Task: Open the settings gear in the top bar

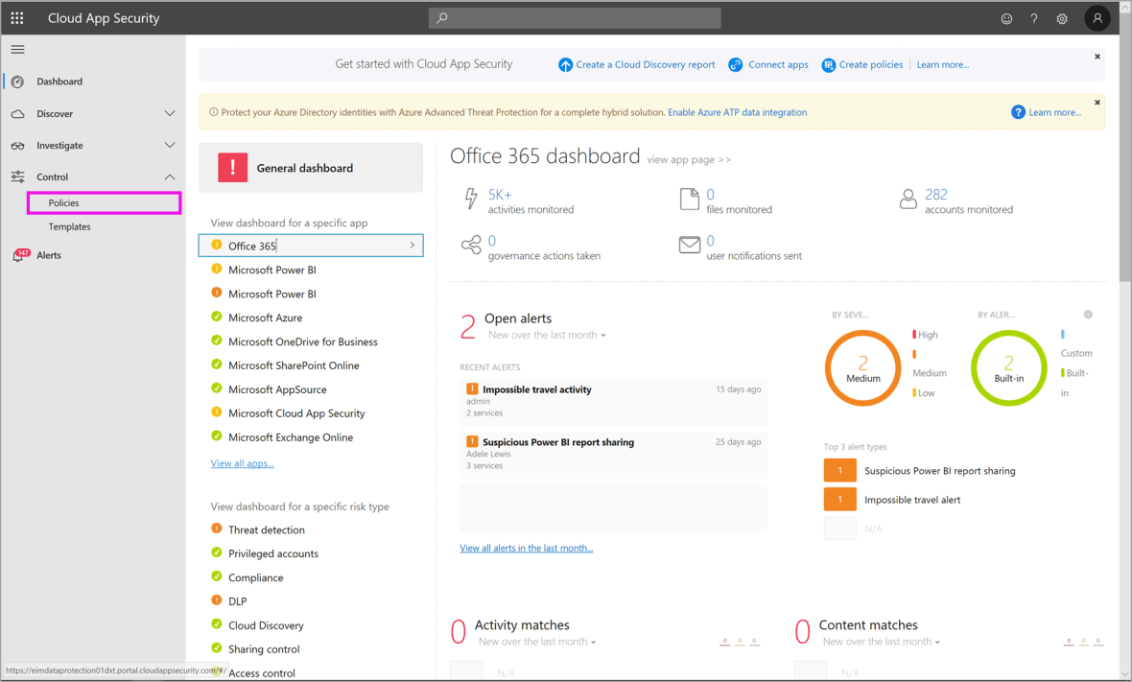Action: pyautogui.click(x=1062, y=18)
